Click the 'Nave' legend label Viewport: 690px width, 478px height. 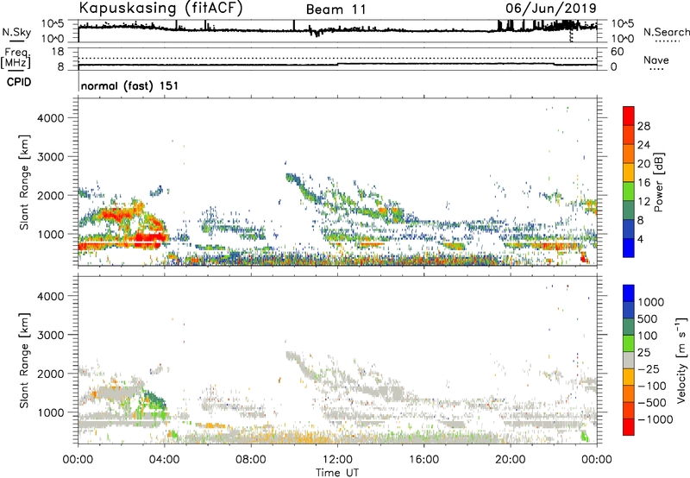656,60
